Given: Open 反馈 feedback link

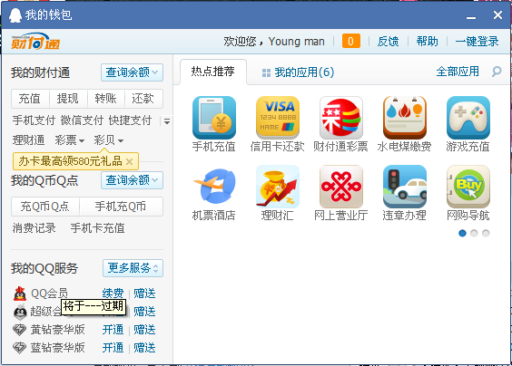Looking at the screenshot, I should (x=389, y=42).
